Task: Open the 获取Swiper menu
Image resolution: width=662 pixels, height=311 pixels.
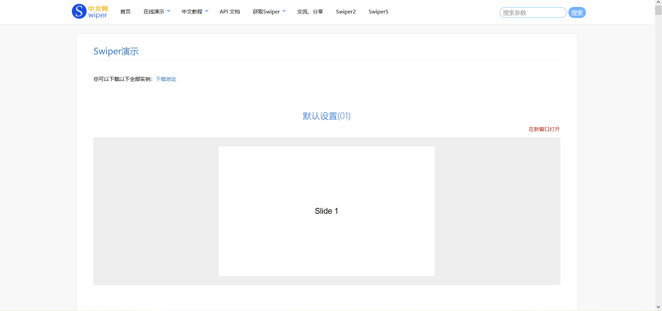Action: click(266, 12)
